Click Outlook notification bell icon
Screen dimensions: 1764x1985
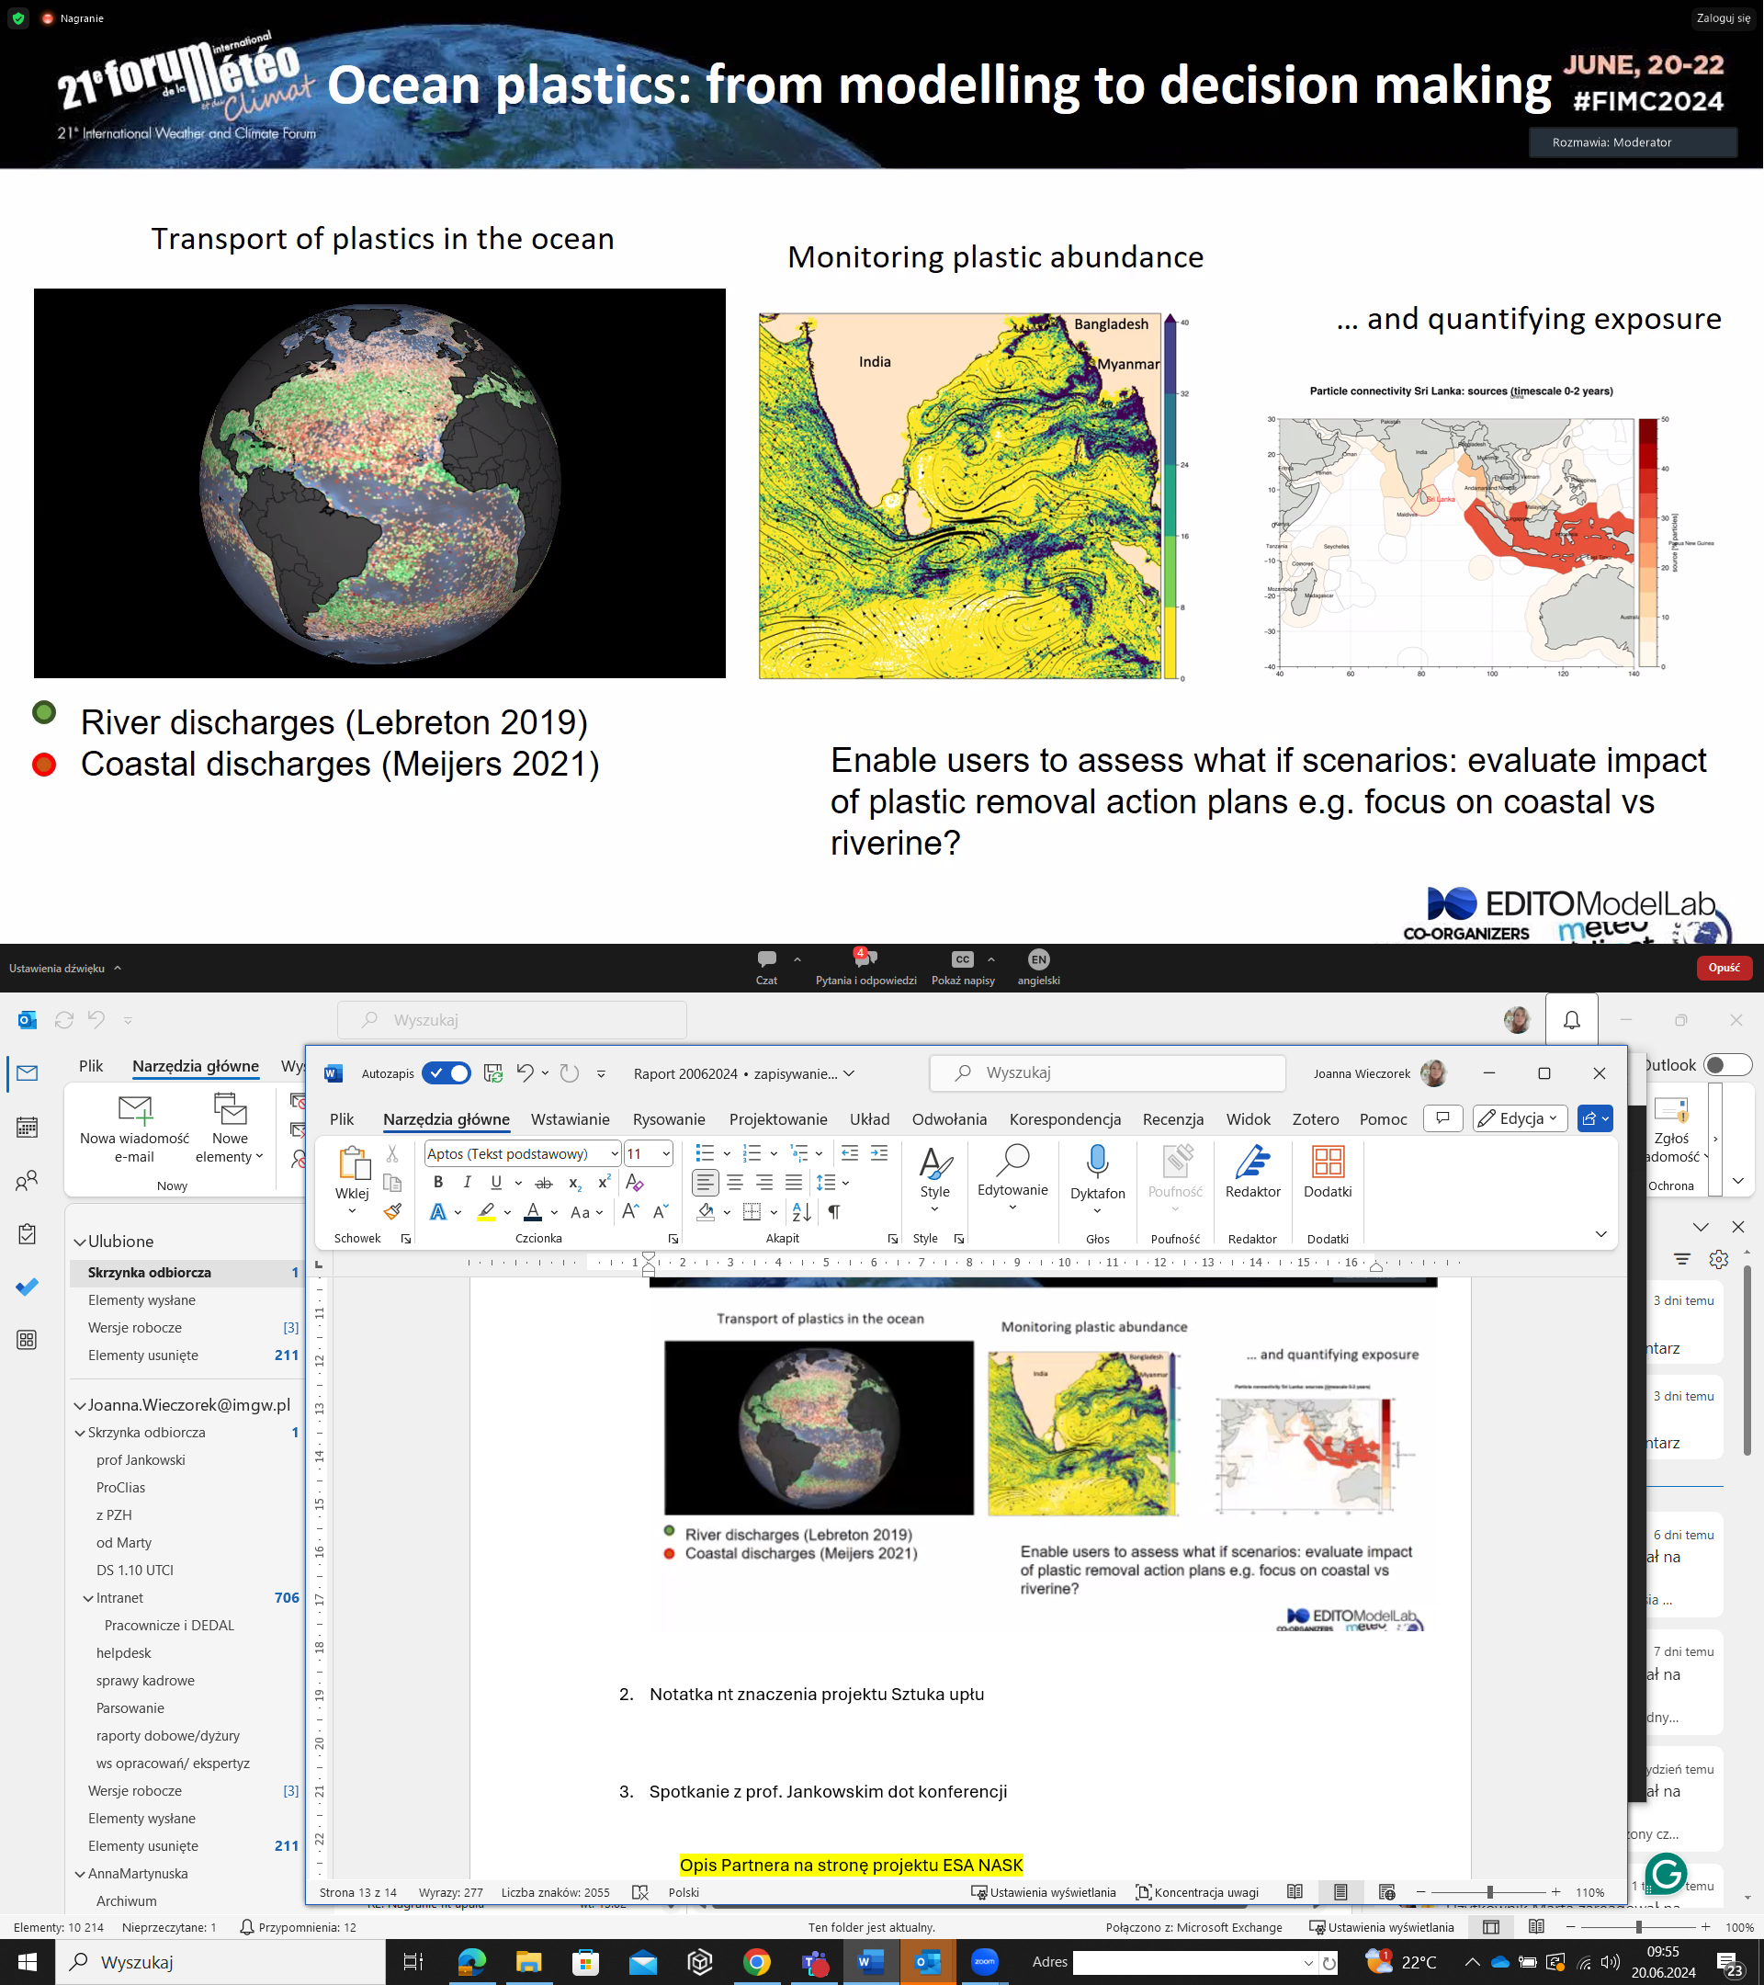point(1572,1020)
